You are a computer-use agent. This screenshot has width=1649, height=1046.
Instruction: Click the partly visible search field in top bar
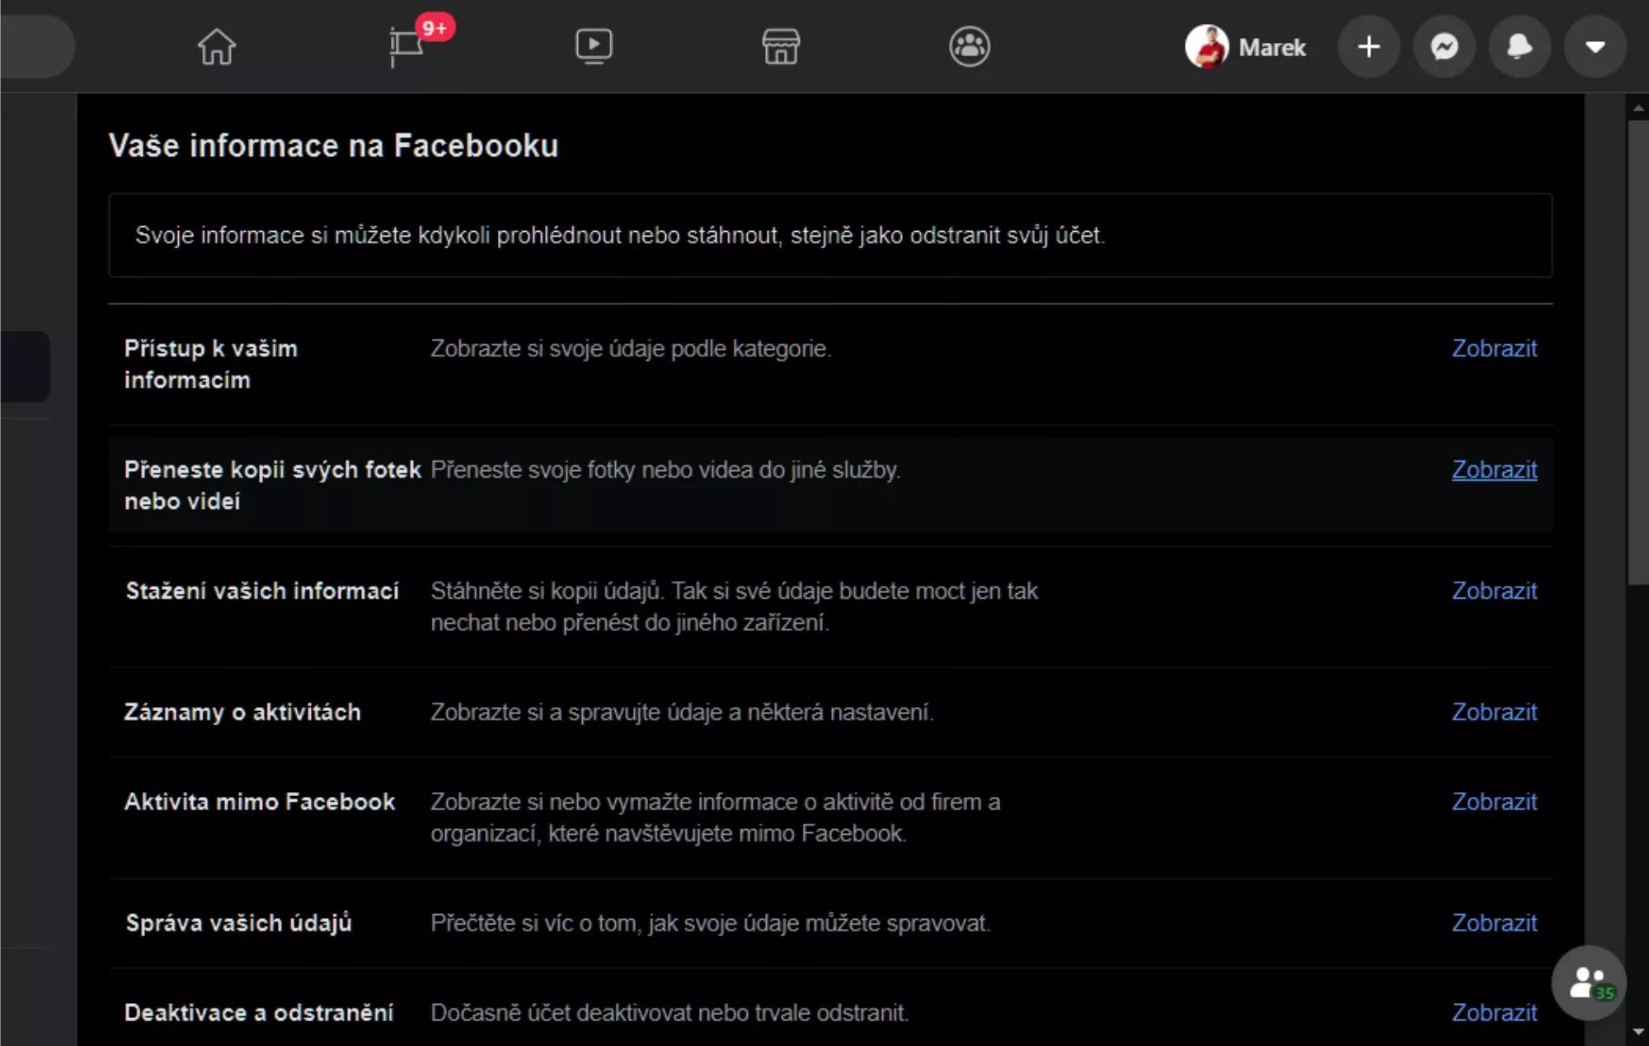pyautogui.click(x=37, y=46)
